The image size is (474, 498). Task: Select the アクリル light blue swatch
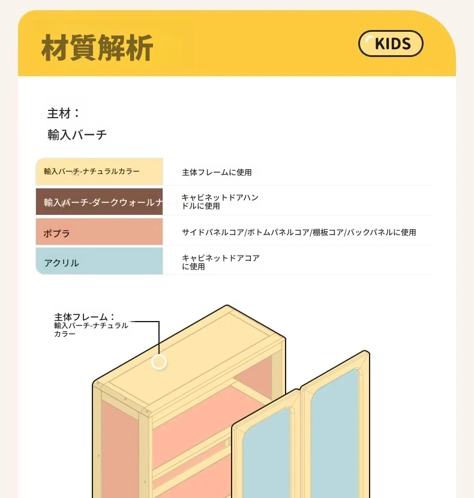point(100,261)
